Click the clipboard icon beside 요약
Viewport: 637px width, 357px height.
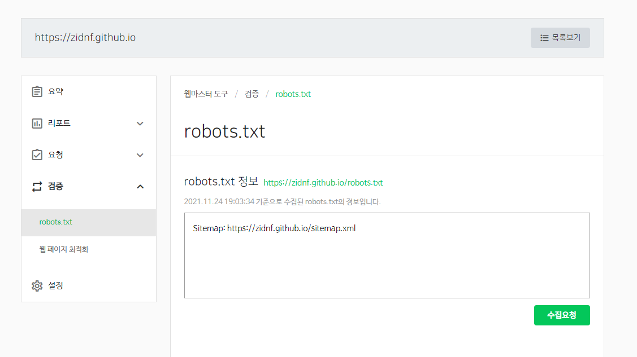click(37, 91)
